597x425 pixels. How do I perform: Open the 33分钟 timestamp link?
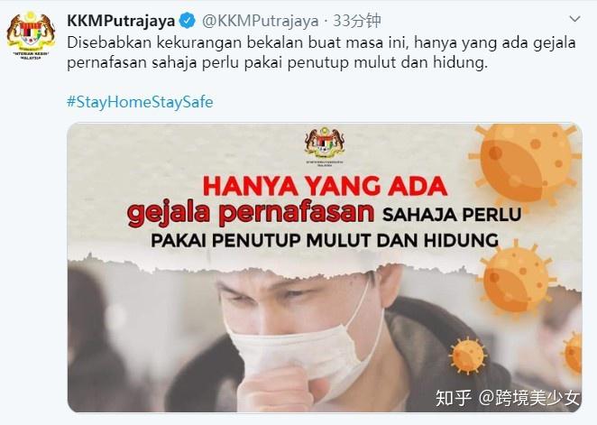pos(357,21)
